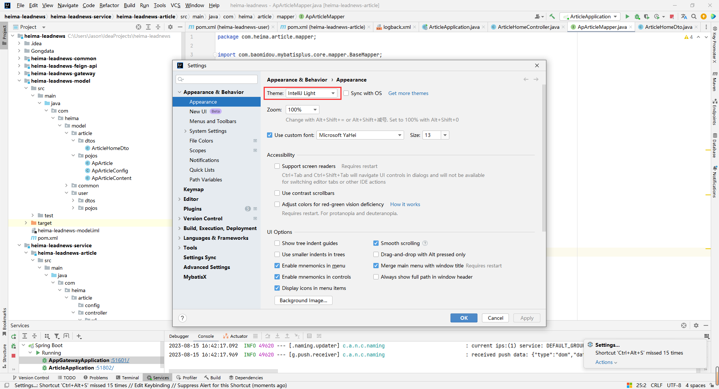Click the Rerun icon in Services panel

coord(13,336)
